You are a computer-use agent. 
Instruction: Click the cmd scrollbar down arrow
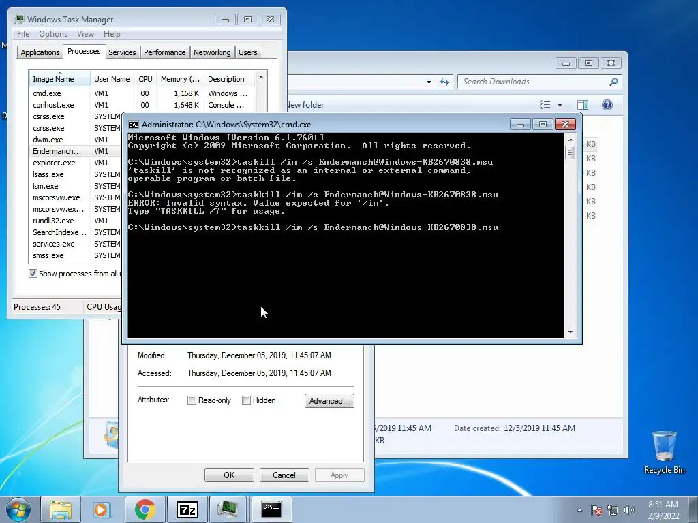pyautogui.click(x=571, y=332)
